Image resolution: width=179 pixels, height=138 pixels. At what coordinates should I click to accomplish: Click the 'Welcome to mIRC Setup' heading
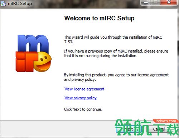(x=99, y=18)
